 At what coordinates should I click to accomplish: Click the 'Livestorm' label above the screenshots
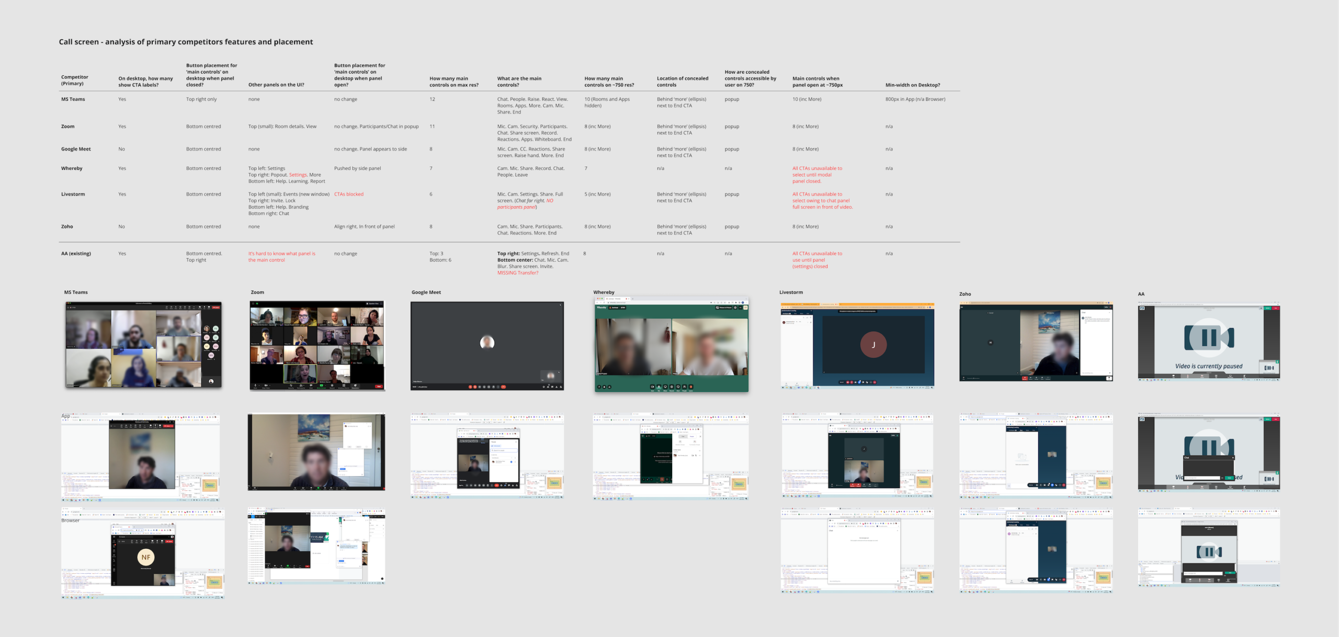[791, 292]
